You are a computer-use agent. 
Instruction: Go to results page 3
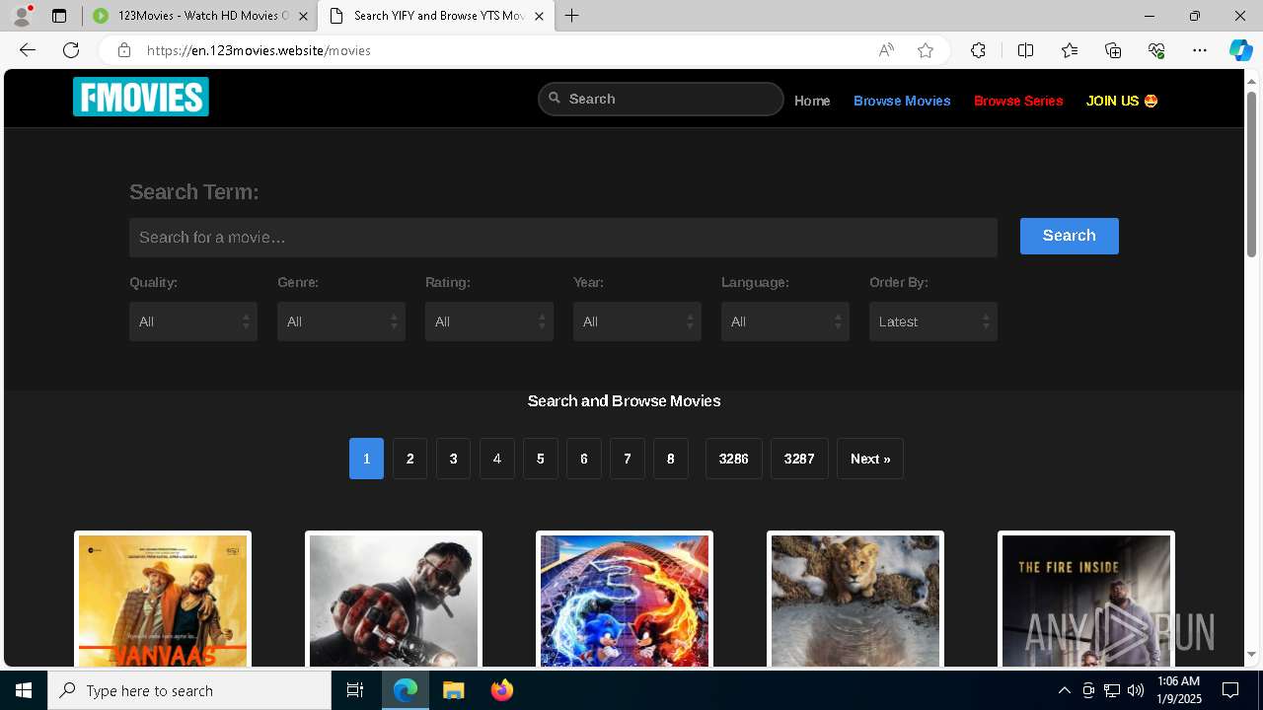[x=453, y=459]
